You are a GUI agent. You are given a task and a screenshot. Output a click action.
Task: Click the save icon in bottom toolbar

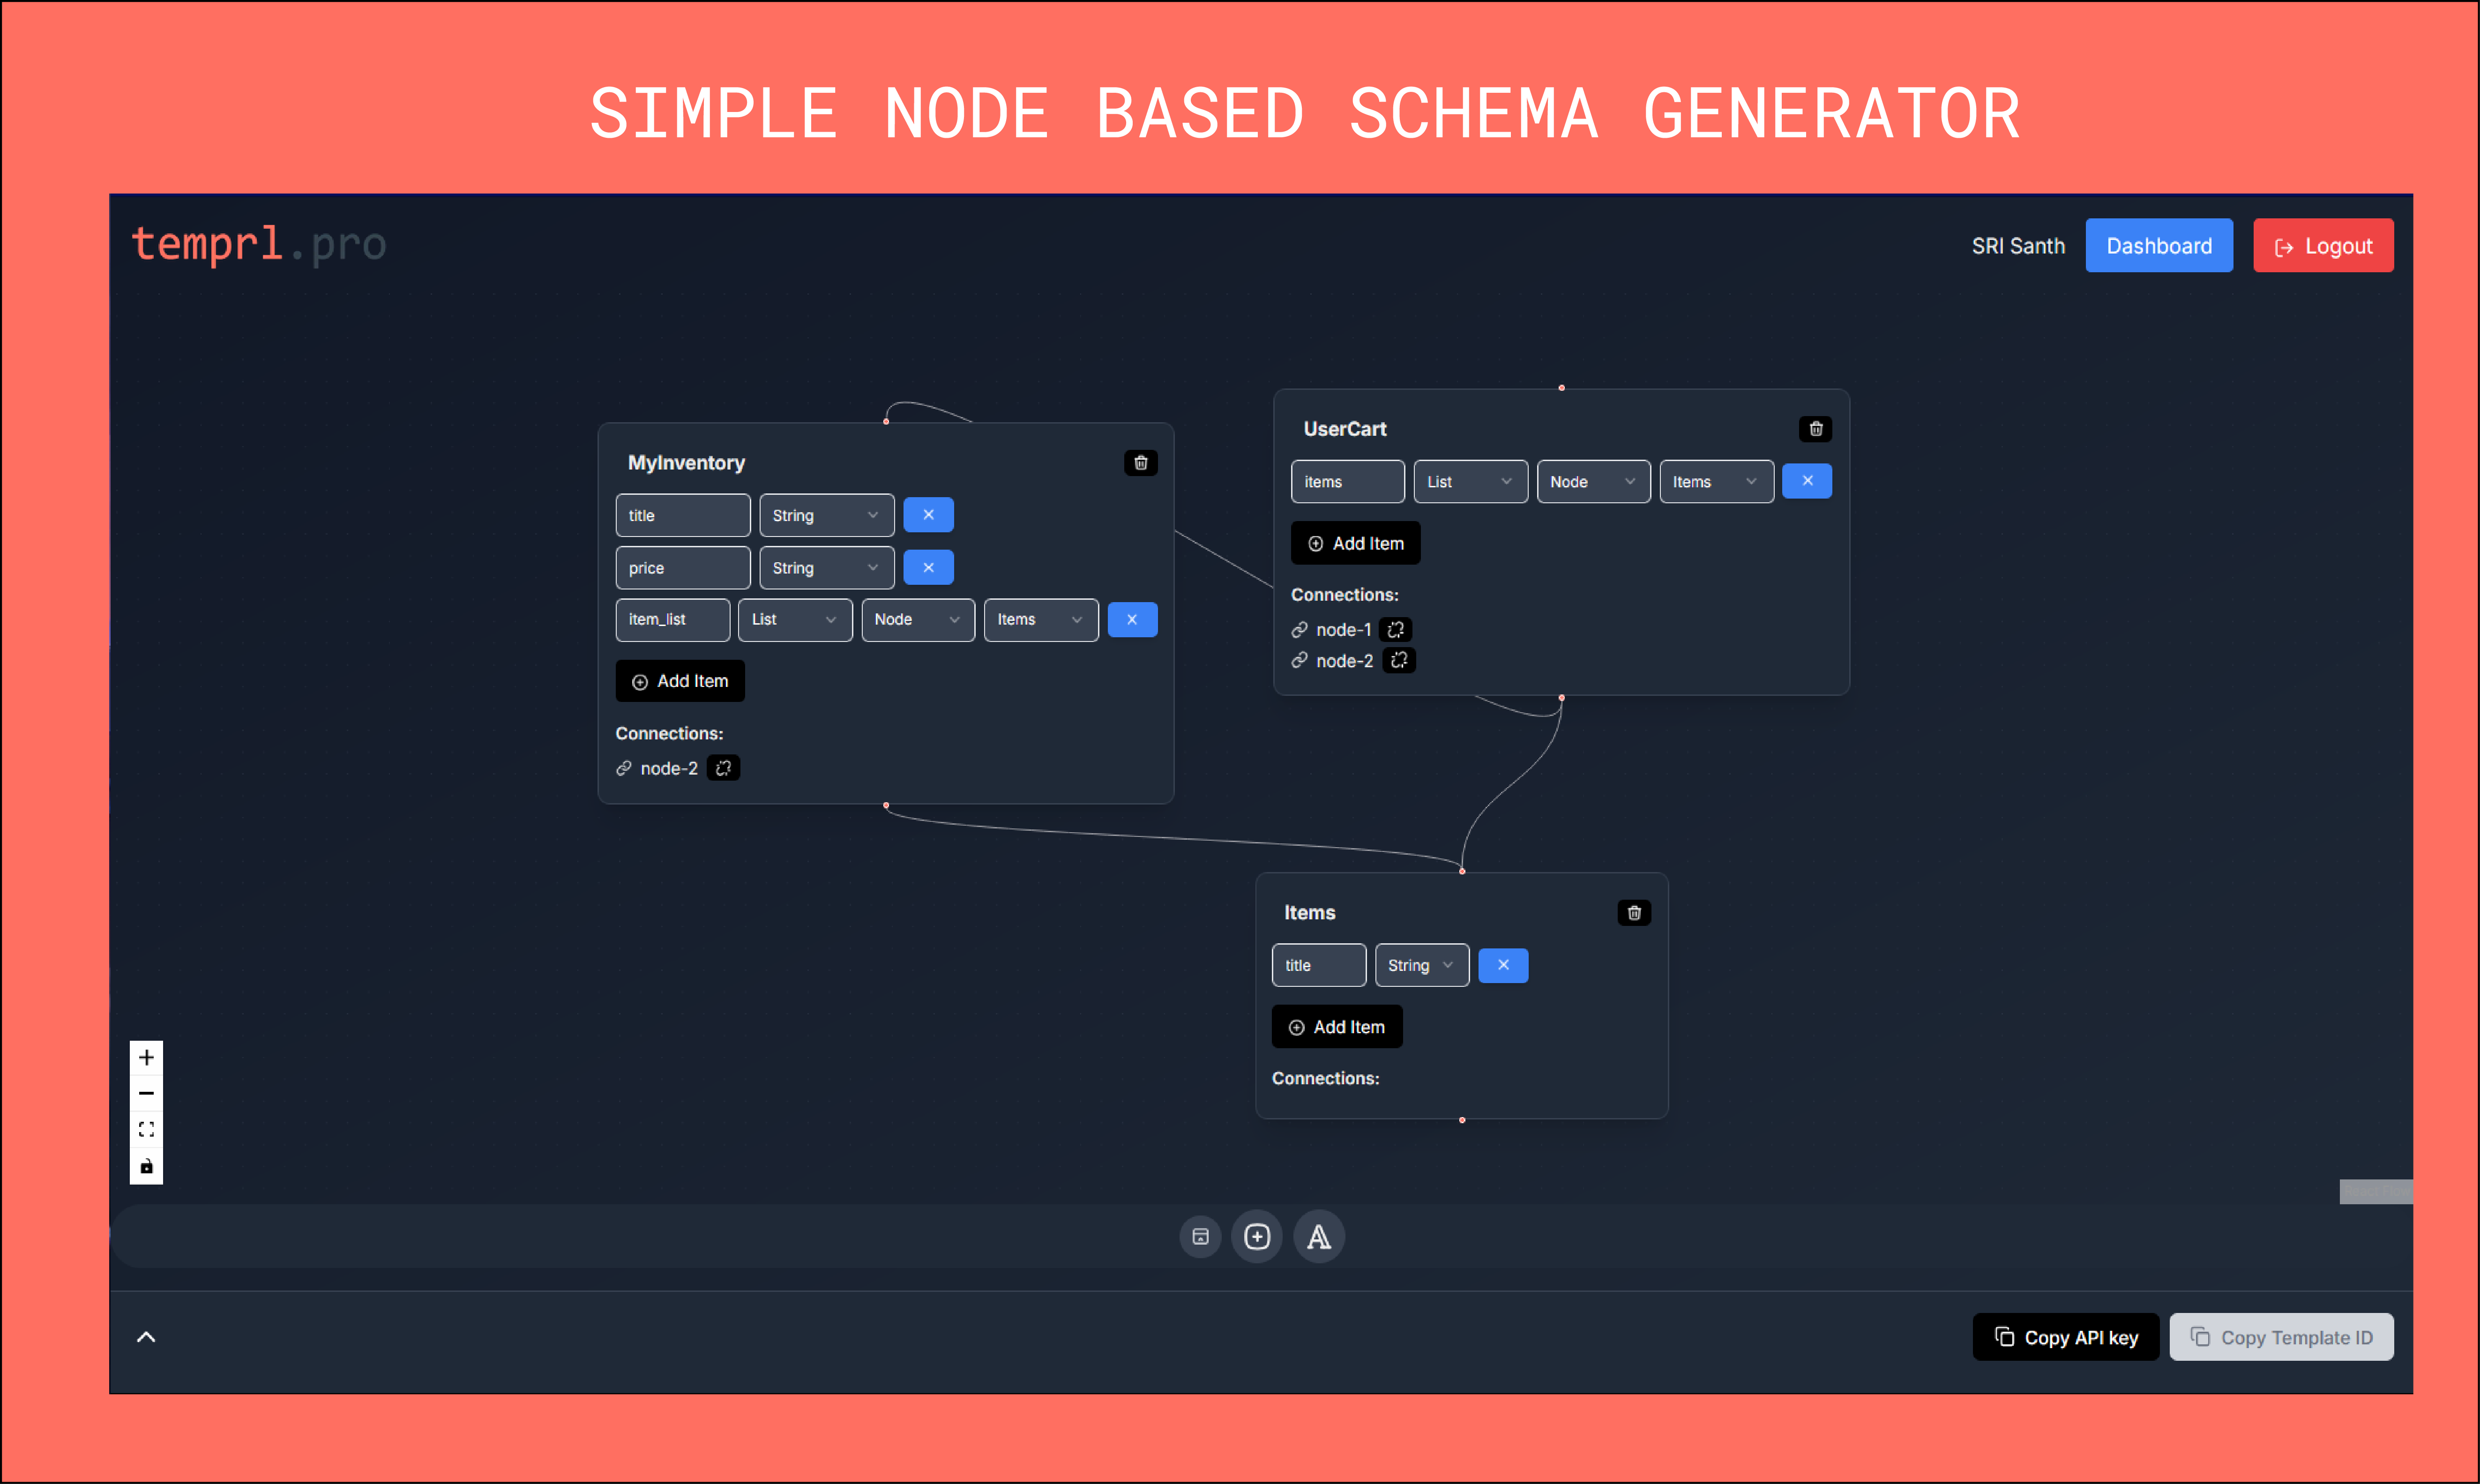coord(1200,1237)
